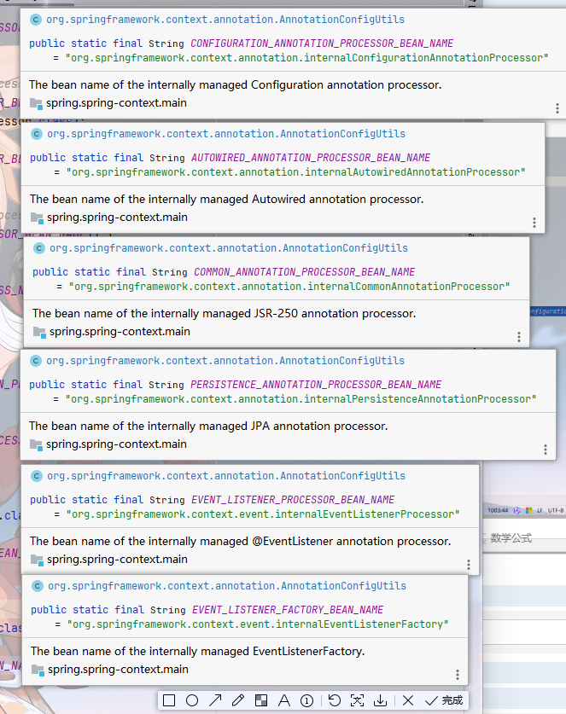The width and height of the screenshot is (566, 714).
Task: Click the internalAutowiredAnnotationProcessor string value
Action: [x=295, y=172]
